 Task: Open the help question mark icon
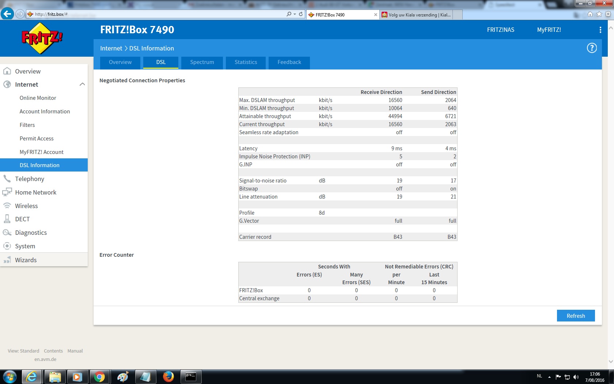591,48
